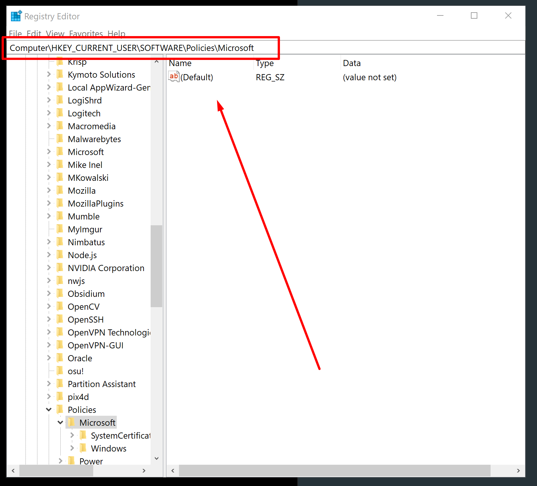The width and height of the screenshot is (537, 486).
Task: Click the osu! folder icon
Action: click(60, 371)
